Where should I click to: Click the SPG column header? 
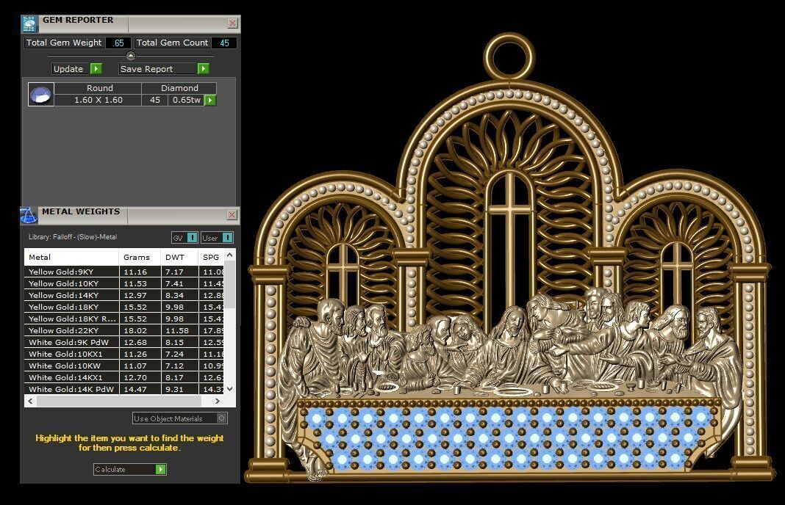coord(211,257)
